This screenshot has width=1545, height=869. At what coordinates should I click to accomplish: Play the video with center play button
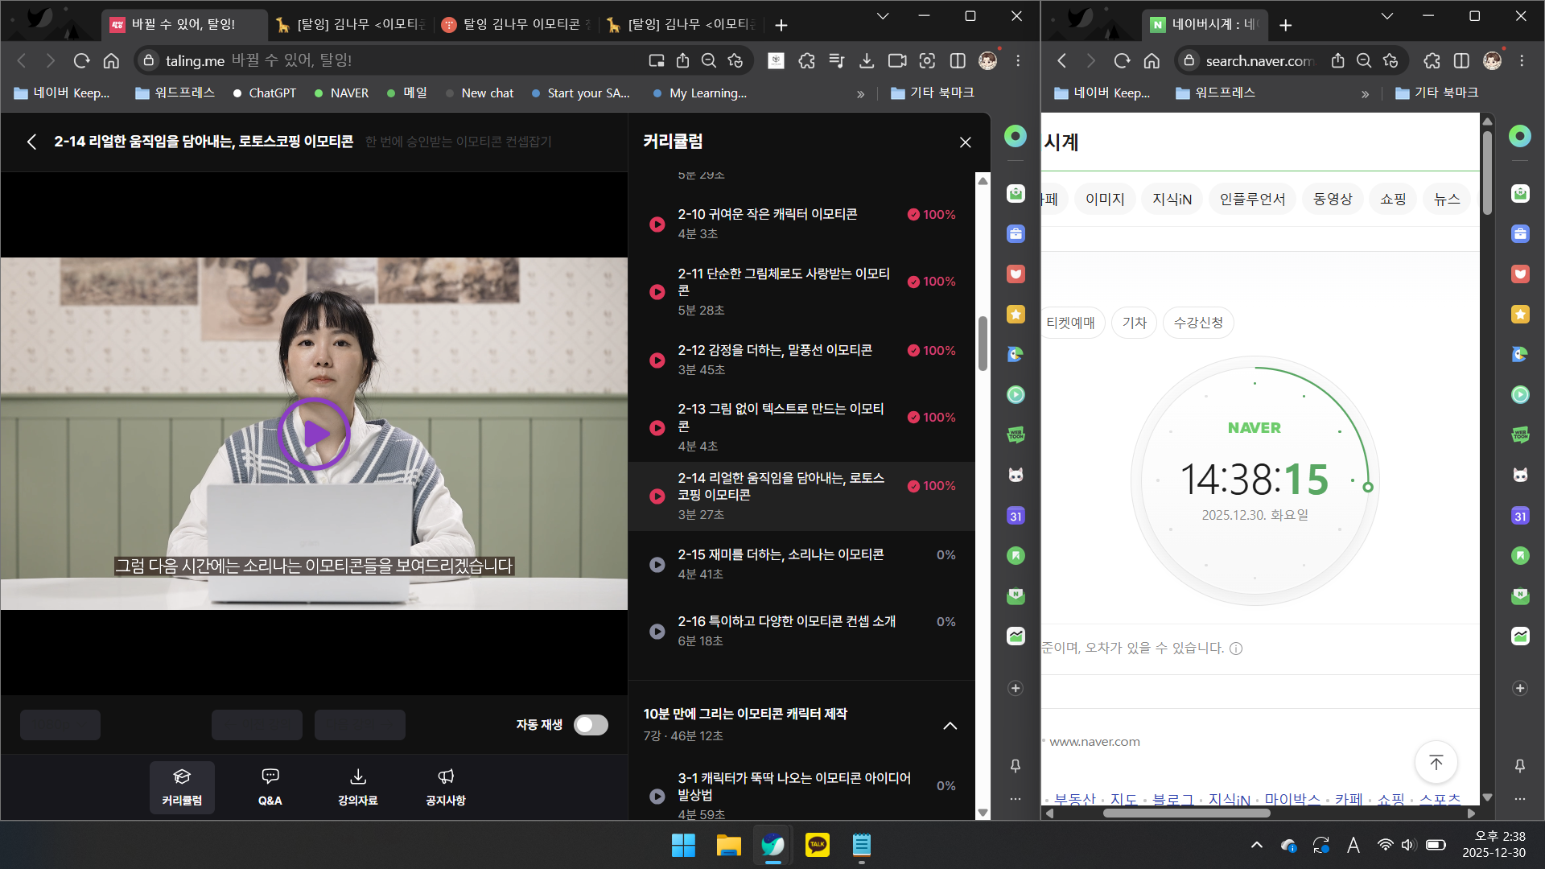pyautogui.click(x=314, y=434)
